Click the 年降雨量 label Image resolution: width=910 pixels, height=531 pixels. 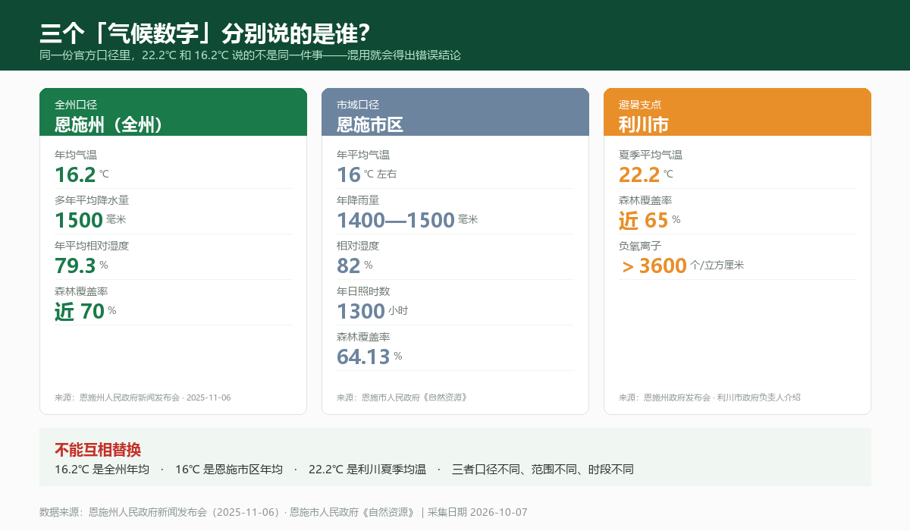tap(358, 200)
